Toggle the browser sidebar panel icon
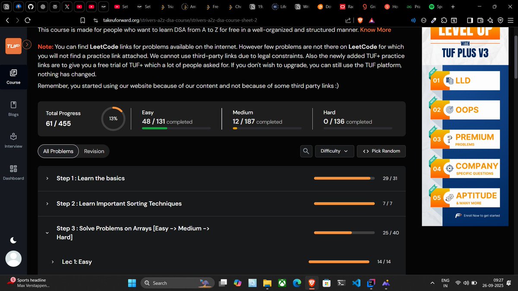Viewport: 518px width, 291px height. pos(470,20)
